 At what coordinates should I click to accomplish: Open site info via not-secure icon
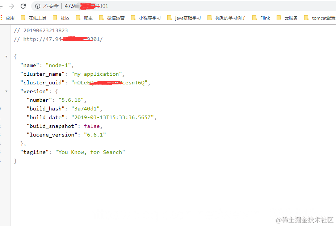click(x=38, y=6)
